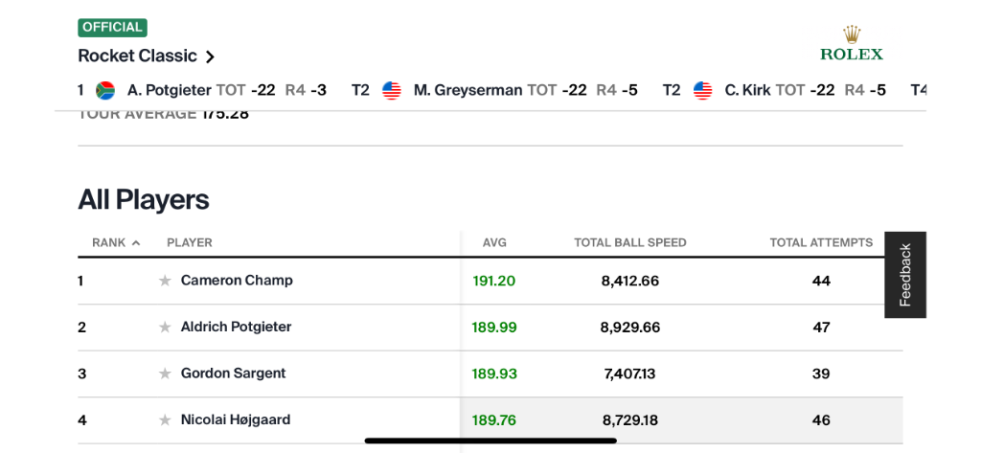Open the Rocket Classic tournament title

point(138,56)
